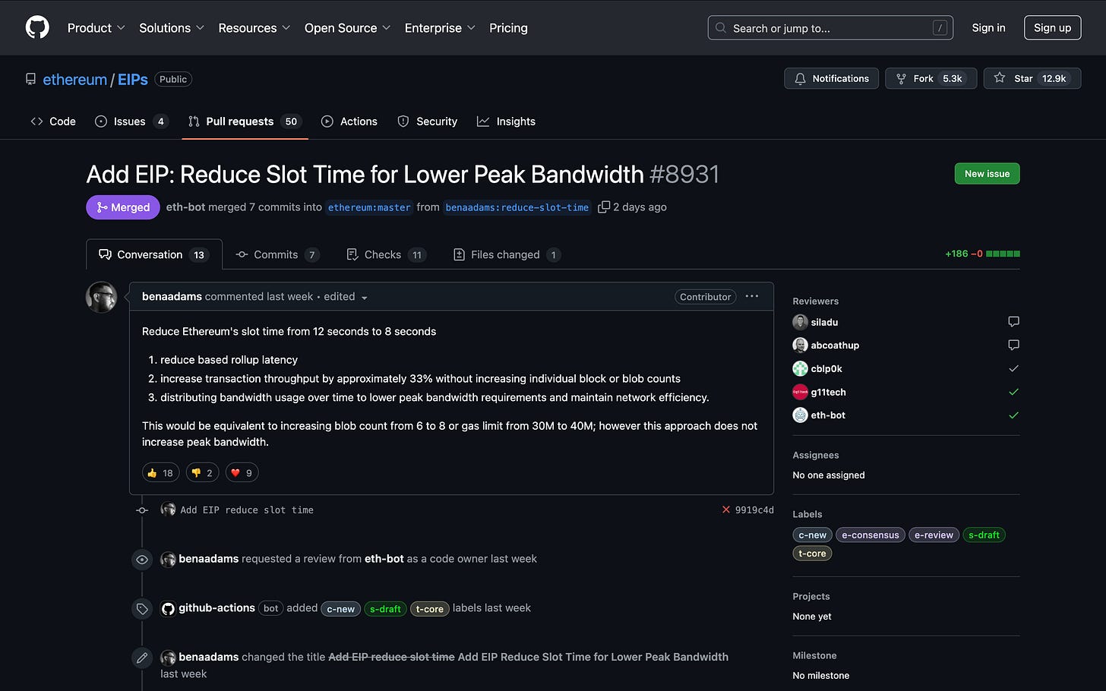This screenshot has height=691, width=1106.
Task: Fork the repository
Action: 931,78
